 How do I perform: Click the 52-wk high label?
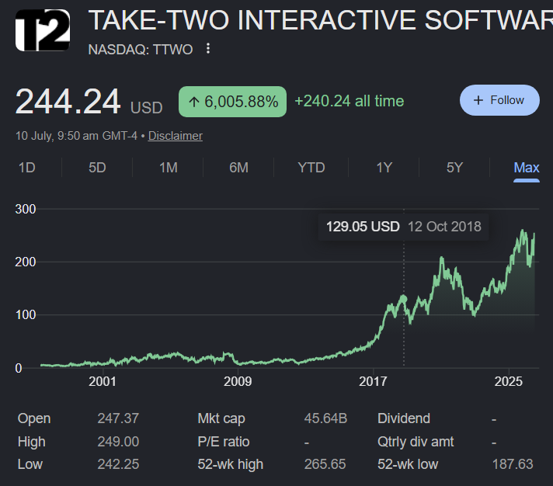click(231, 464)
